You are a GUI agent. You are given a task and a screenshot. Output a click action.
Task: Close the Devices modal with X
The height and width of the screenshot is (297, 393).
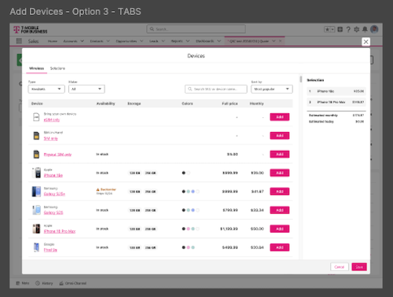(x=366, y=42)
